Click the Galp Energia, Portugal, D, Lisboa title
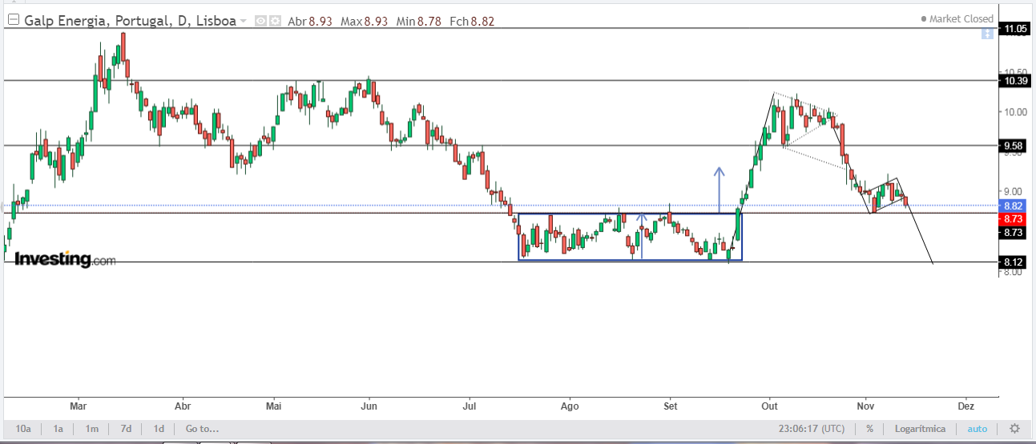 click(x=128, y=21)
